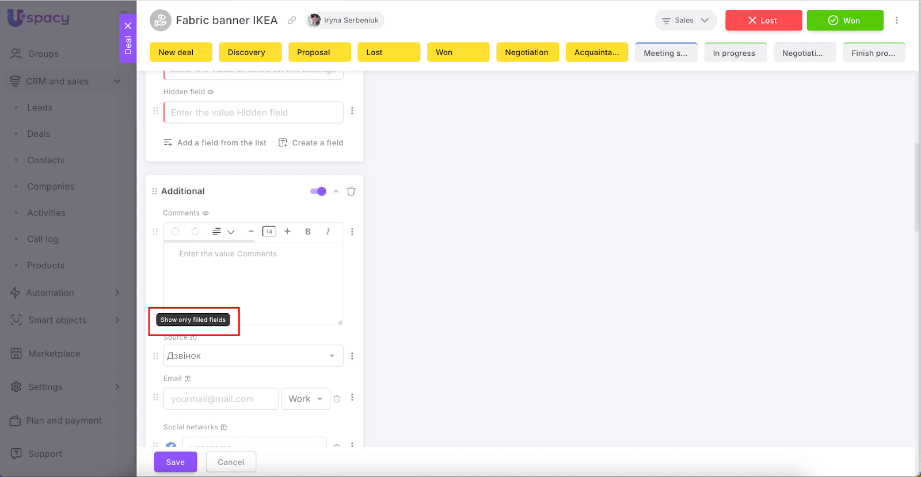Open the three-dot menu for the Source field
Viewport: 921px width, 477px height.
point(352,356)
